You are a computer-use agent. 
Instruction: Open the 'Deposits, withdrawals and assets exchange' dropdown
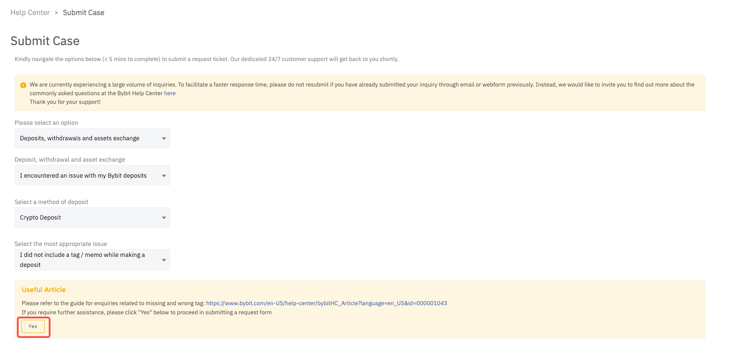click(x=92, y=138)
